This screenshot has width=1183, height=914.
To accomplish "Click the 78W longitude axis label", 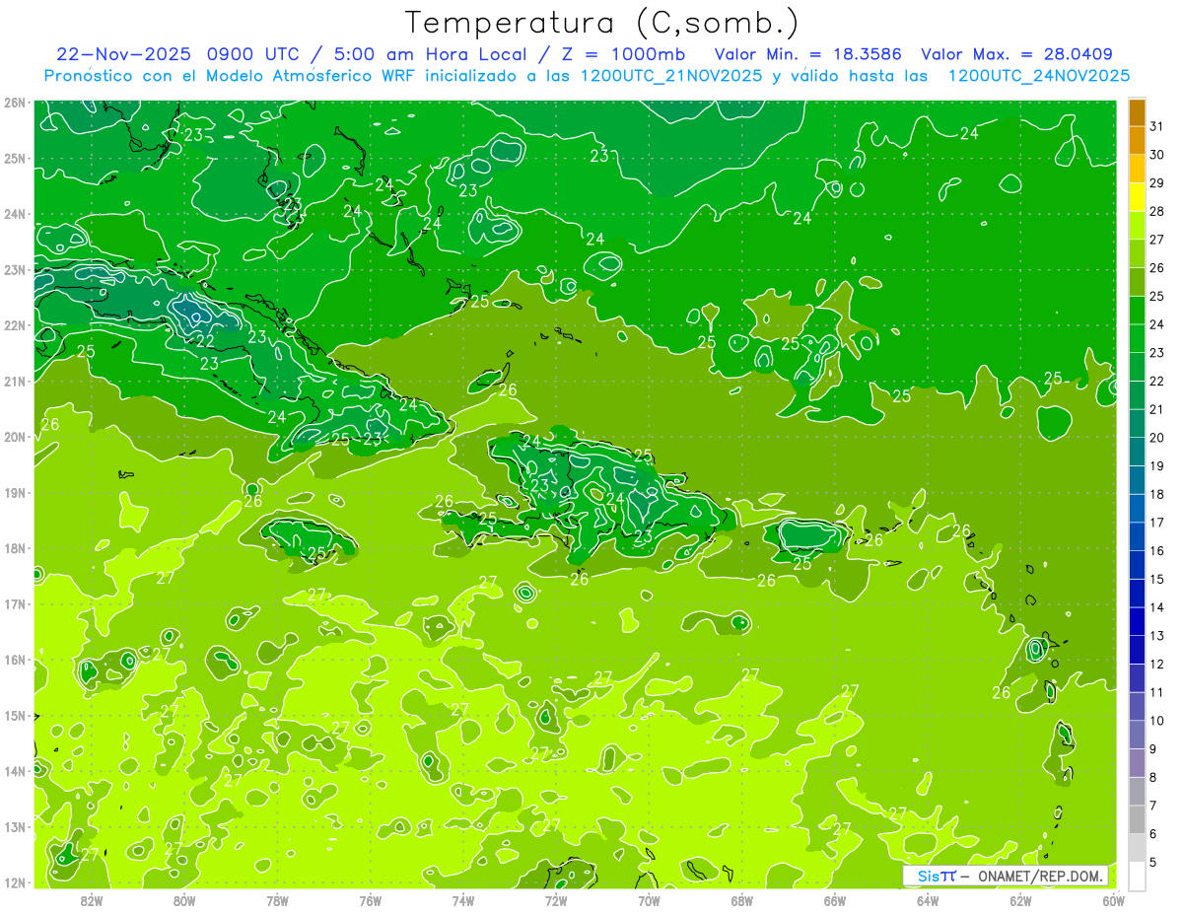I will [277, 899].
